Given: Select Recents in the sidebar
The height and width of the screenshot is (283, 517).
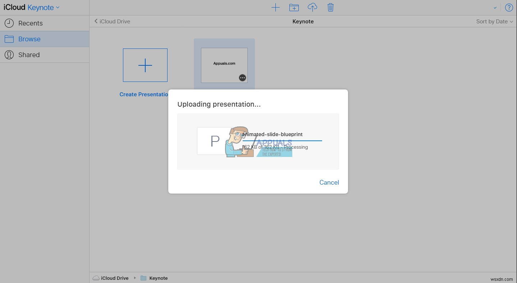Looking at the screenshot, I should coord(45,23).
